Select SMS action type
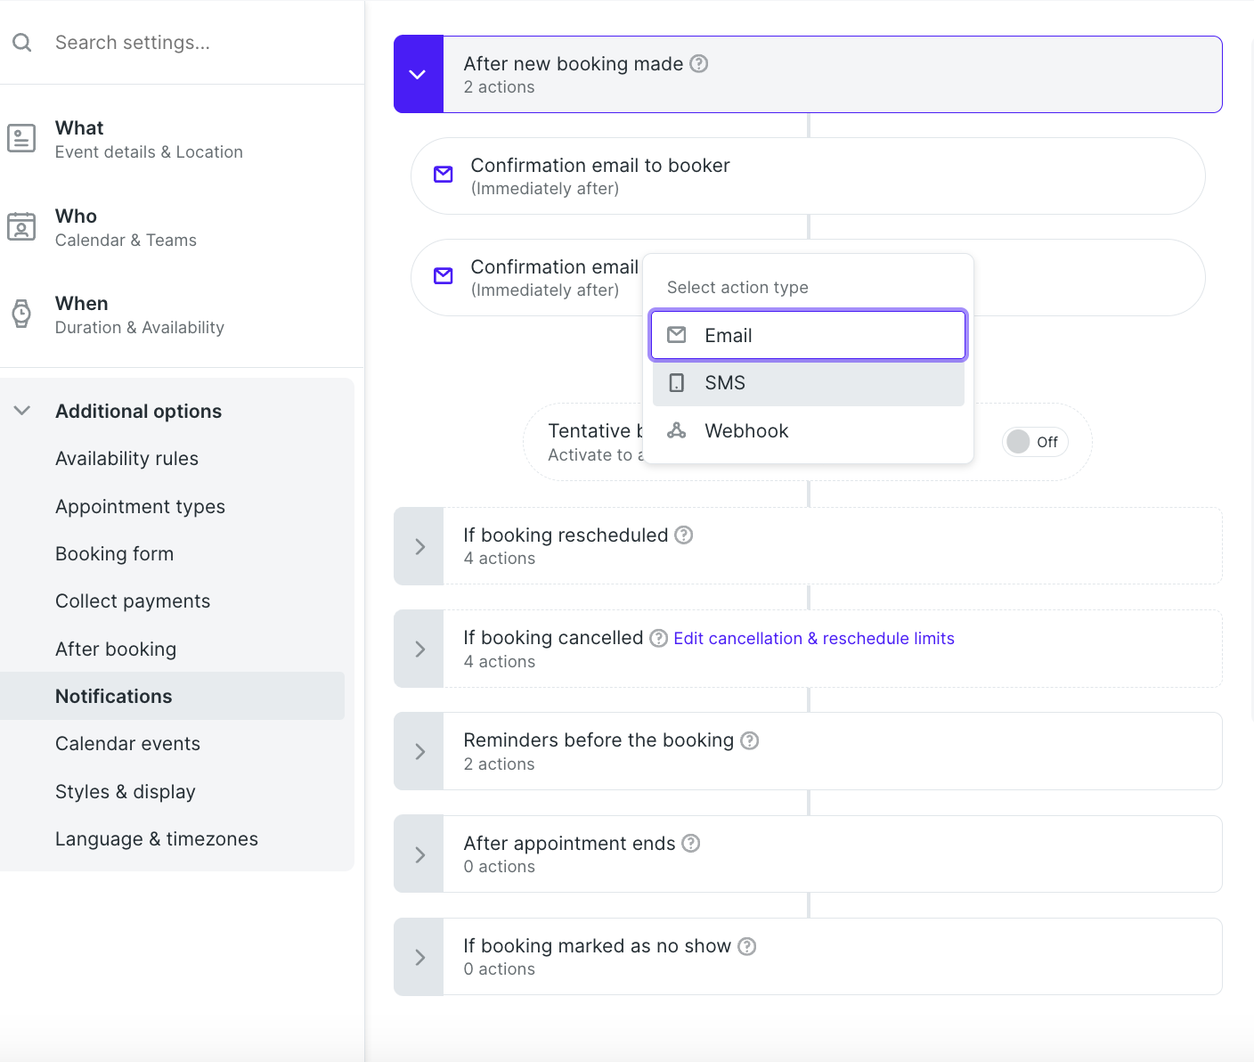This screenshot has width=1254, height=1062. (x=809, y=383)
